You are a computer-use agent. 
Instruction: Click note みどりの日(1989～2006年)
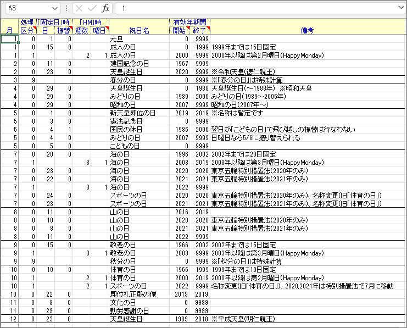tap(249, 97)
